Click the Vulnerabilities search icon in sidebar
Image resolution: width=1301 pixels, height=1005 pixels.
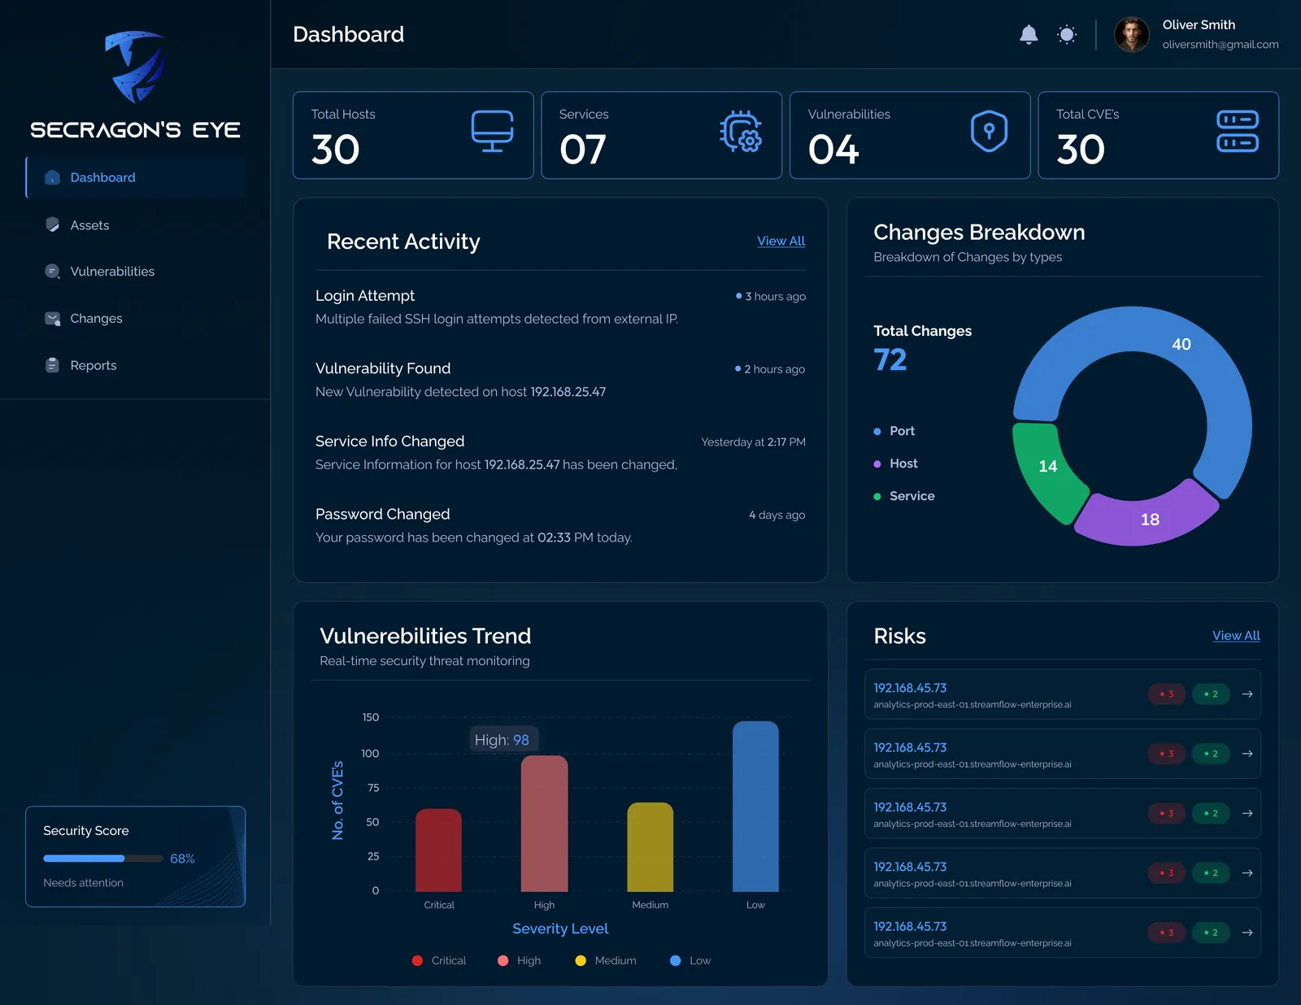coord(53,272)
